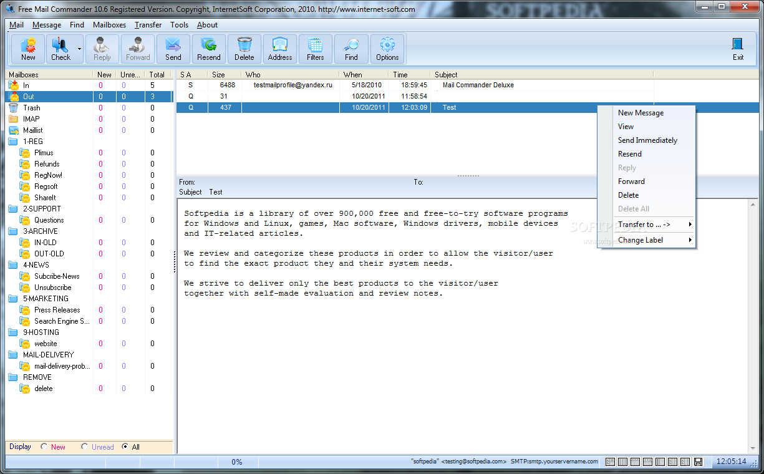Click the 0% progress bar
Screen dimensions: 764x474
pyautogui.click(x=237, y=462)
